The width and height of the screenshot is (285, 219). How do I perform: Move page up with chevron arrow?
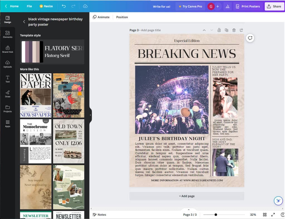point(204,30)
